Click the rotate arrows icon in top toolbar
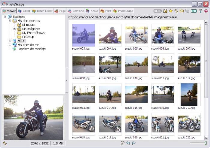The height and width of the screenshot is (148, 210). point(176,11)
